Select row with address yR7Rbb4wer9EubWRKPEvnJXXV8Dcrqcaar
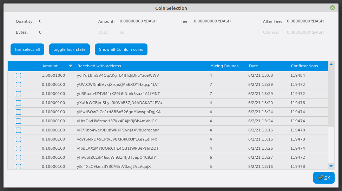 click(118, 130)
